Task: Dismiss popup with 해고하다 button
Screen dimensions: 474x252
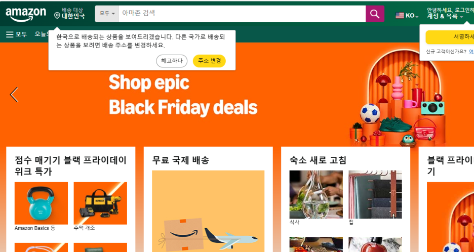Action: point(172,61)
